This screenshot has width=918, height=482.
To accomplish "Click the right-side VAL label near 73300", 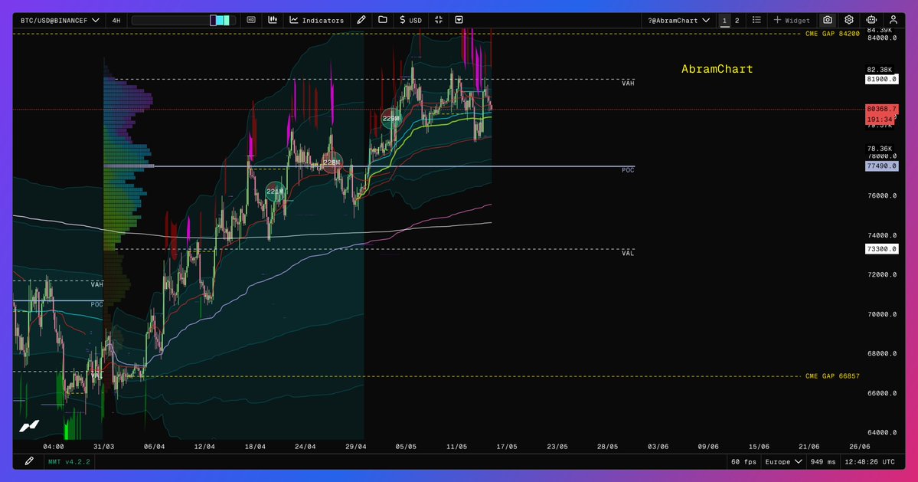I will 628,253.
